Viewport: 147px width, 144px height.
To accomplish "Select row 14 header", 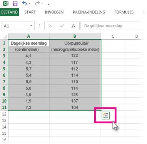I will click(x=4, y=127).
